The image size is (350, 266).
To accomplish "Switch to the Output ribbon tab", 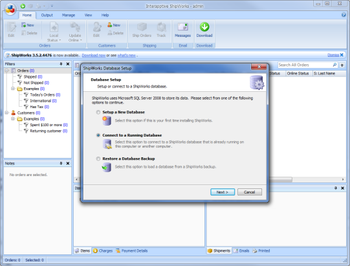I will pyautogui.click(x=47, y=15).
